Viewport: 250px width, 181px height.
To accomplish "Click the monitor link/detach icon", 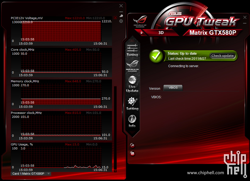I will pos(121,16).
